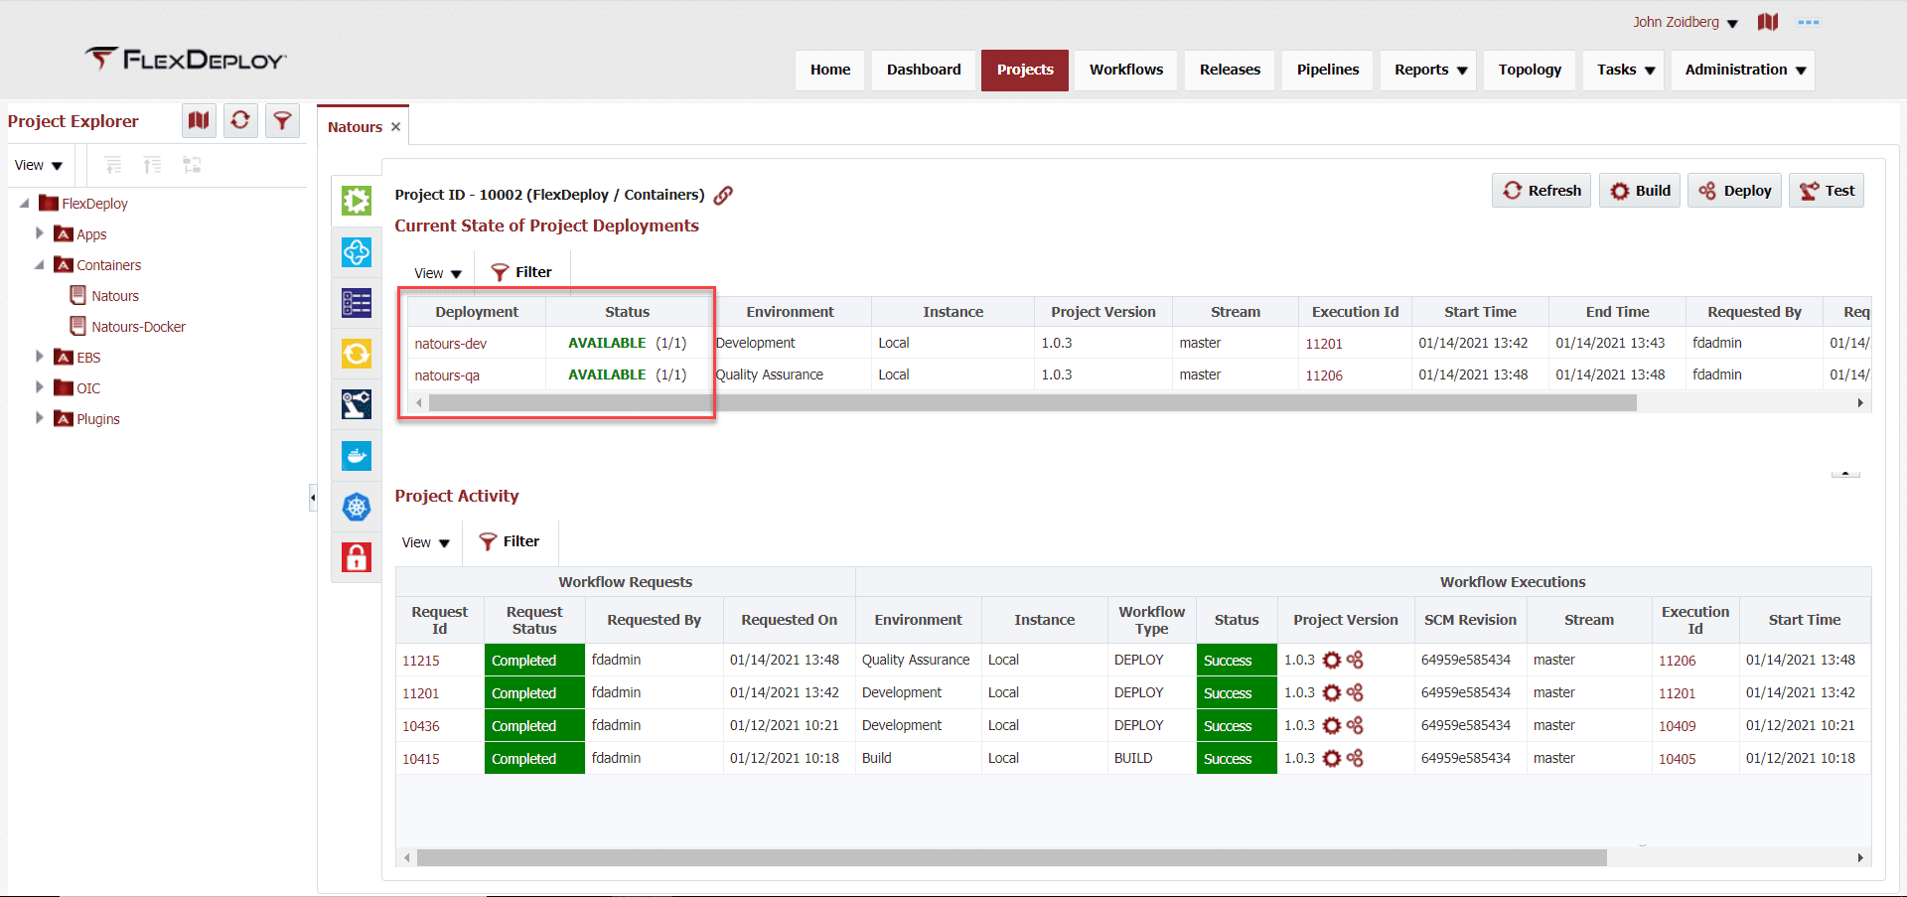Click the Project Explorer map icon

(199, 121)
